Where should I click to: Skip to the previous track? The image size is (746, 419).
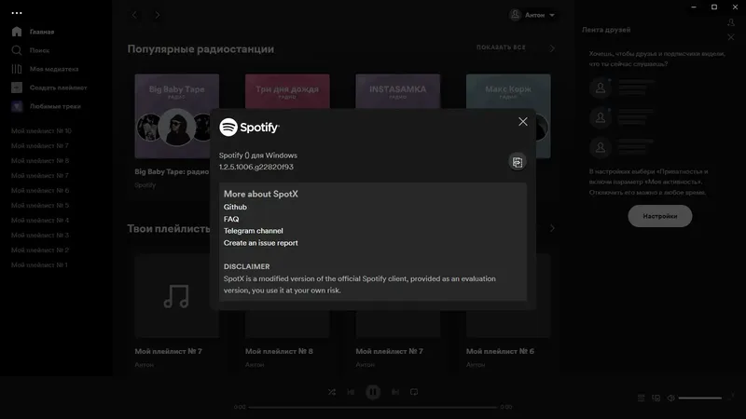(x=351, y=392)
